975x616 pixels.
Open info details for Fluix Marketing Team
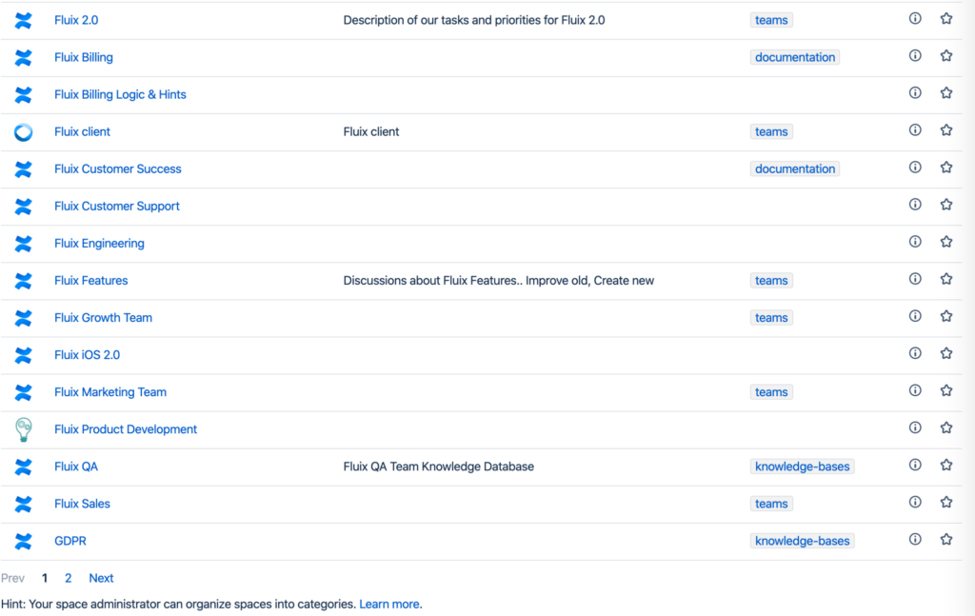(x=915, y=390)
